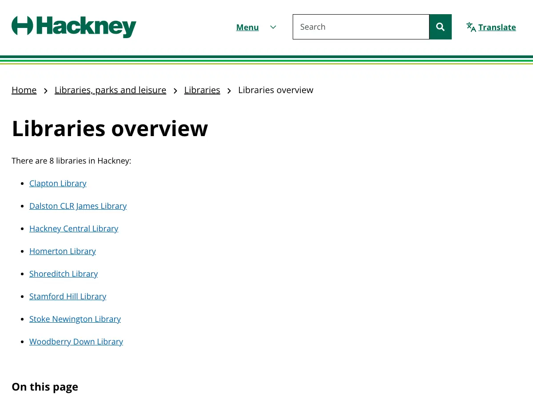Open the Translate link

[x=497, y=27]
